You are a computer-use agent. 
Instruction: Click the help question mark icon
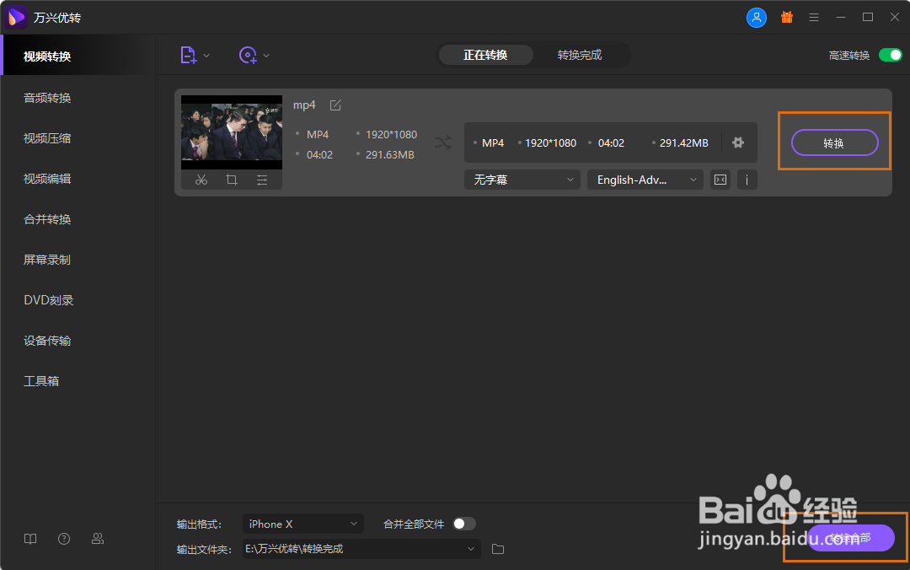pos(64,539)
